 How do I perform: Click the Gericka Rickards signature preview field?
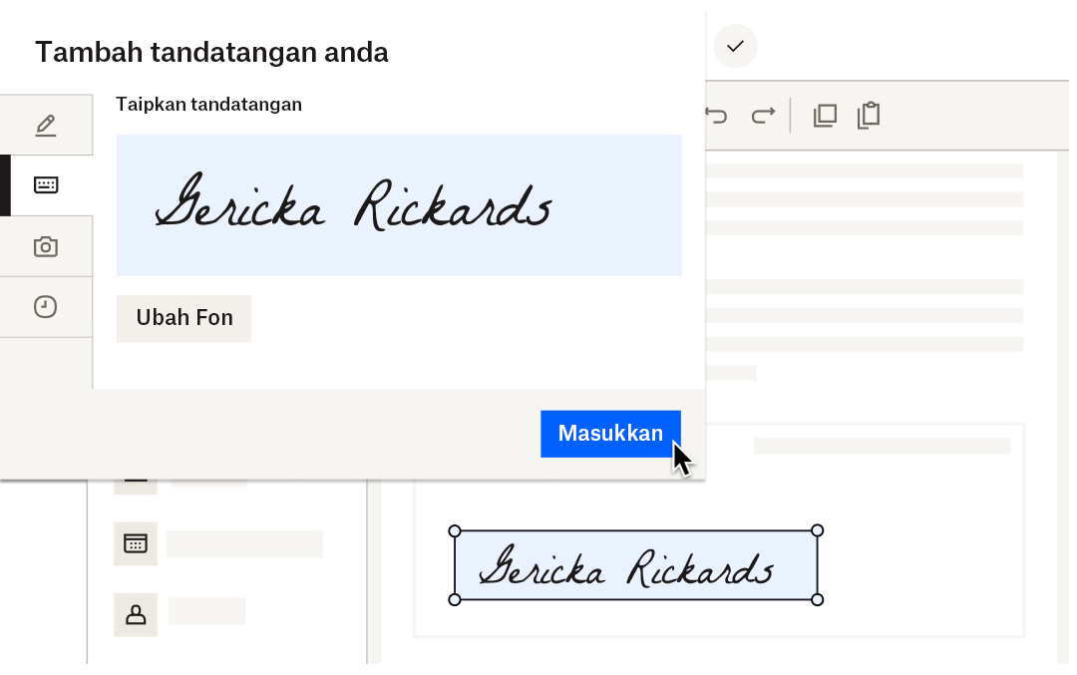(x=399, y=204)
